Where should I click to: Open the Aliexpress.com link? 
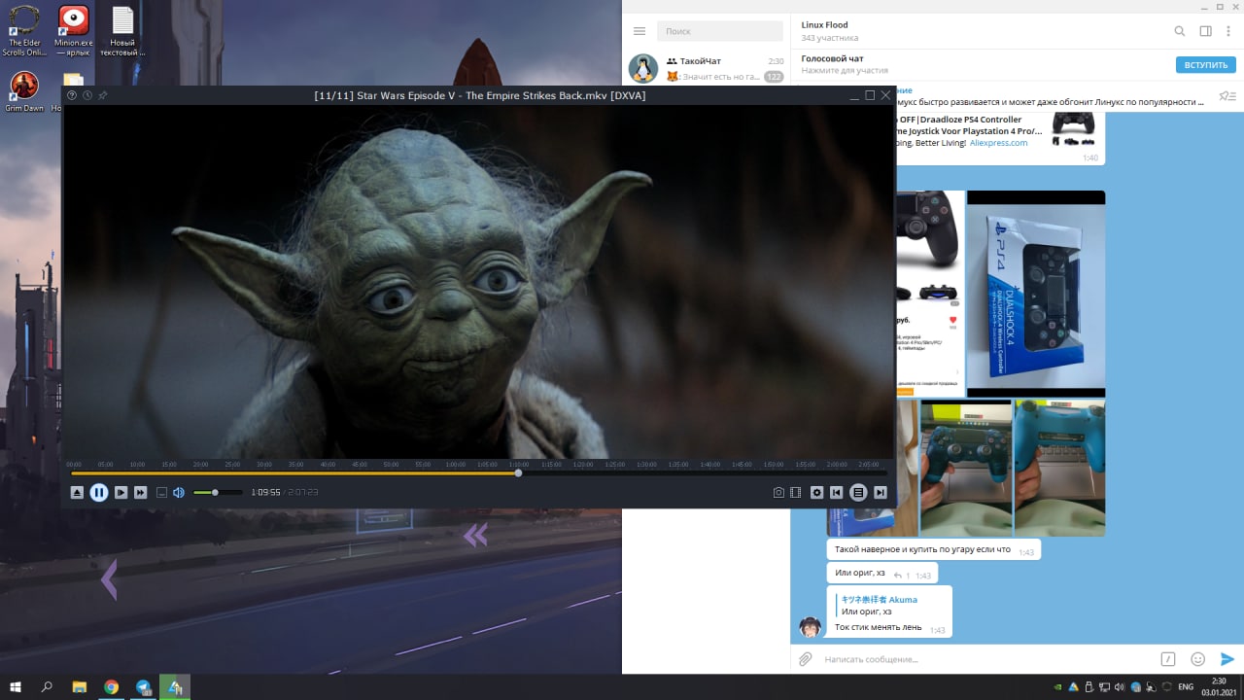tap(998, 143)
